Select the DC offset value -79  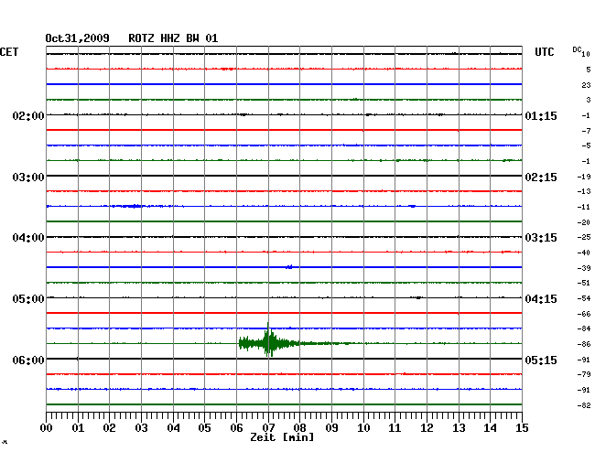tap(584, 374)
